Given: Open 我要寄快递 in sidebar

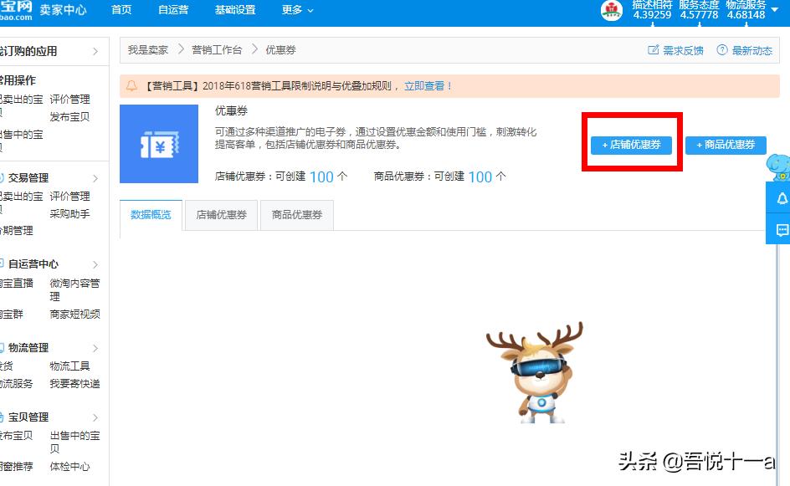Looking at the screenshot, I should click(x=74, y=384).
